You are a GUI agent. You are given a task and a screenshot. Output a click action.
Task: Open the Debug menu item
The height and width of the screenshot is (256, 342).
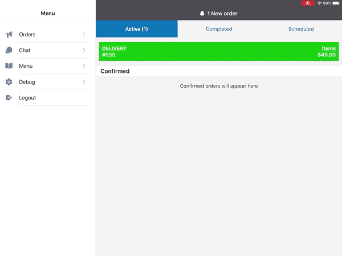pos(48,82)
